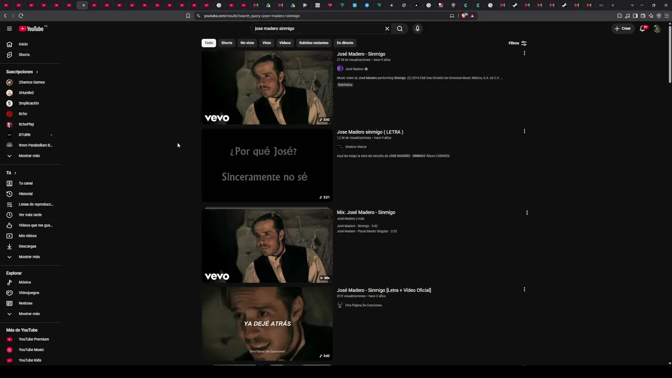
Task: Play the ¿Por qué José? lyric thumbnail
Action: [x=267, y=165]
